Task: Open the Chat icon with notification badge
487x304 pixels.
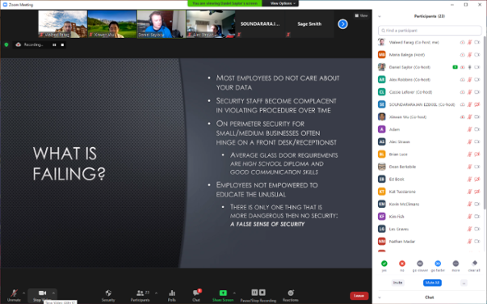Action: pos(196,293)
